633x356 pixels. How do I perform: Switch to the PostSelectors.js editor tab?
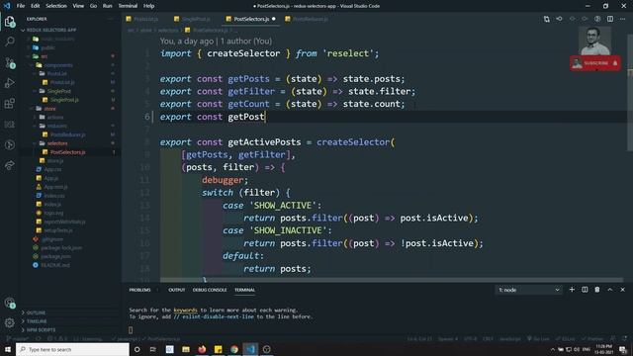tap(251, 19)
